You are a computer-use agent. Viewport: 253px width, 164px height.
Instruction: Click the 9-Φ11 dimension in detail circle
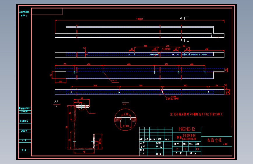(126, 126)
